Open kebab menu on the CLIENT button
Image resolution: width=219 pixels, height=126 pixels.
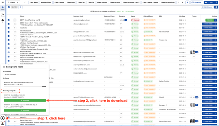(216, 2)
